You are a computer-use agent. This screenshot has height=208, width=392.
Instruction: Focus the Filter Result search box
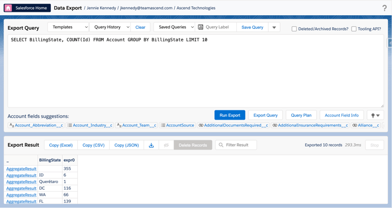(236, 145)
